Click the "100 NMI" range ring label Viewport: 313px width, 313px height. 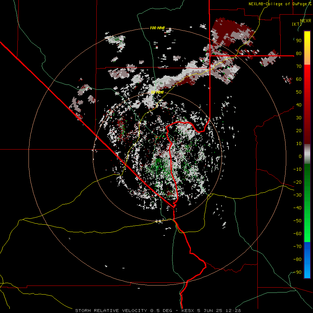tap(157, 28)
